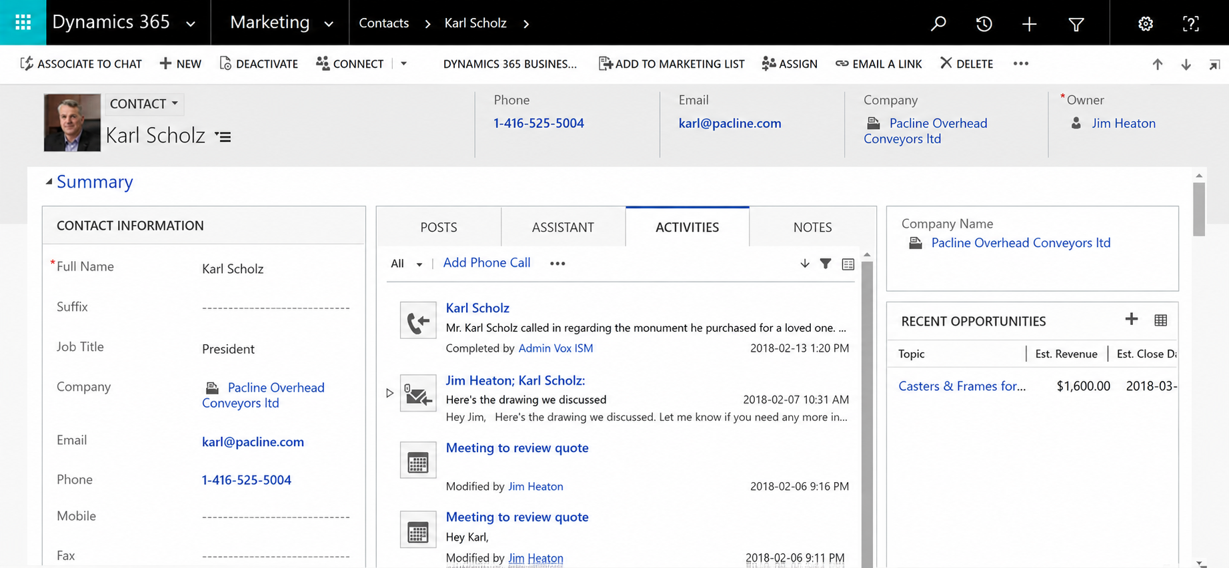Sort by Est. Revenue column header

coord(1066,354)
